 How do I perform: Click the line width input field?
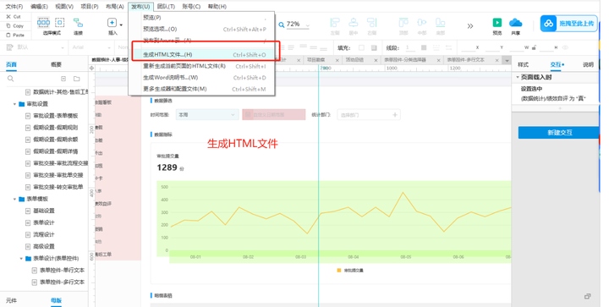(x=410, y=47)
